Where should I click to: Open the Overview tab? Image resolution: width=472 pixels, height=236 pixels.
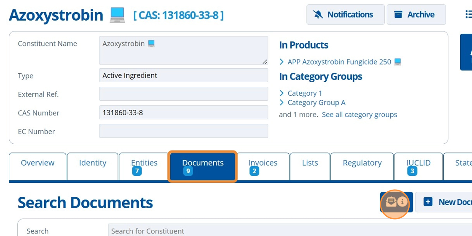(38, 163)
